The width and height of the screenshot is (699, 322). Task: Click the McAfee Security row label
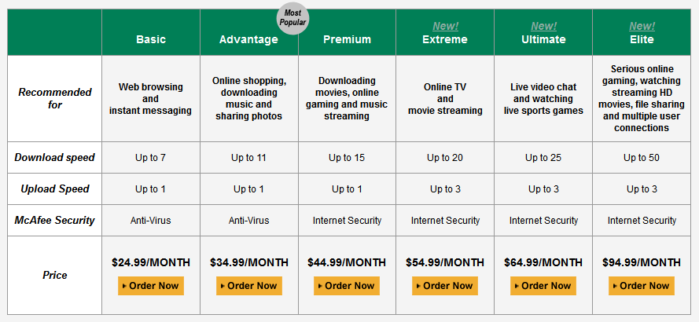pyautogui.click(x=54, y=221)
